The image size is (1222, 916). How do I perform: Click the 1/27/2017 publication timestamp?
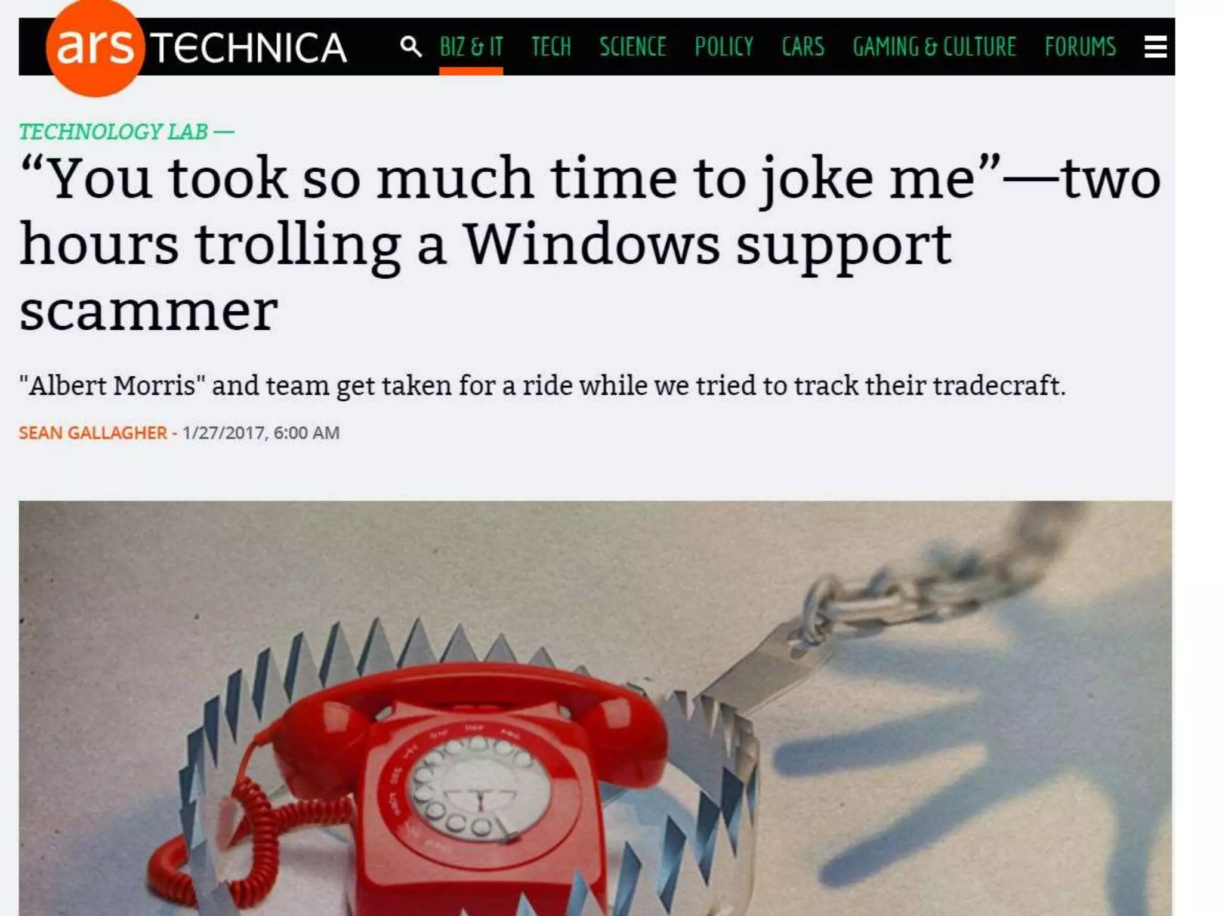click(261, 432)
